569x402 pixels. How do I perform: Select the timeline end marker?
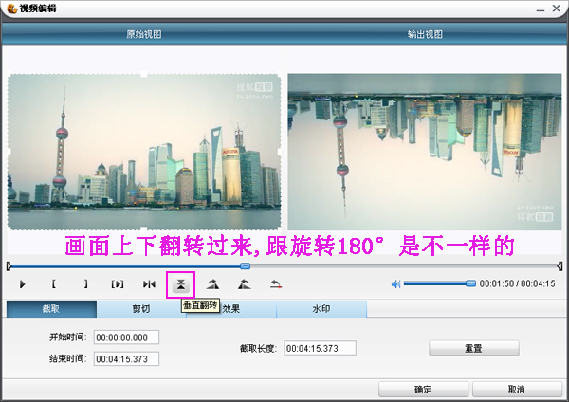tap(560, 266)
